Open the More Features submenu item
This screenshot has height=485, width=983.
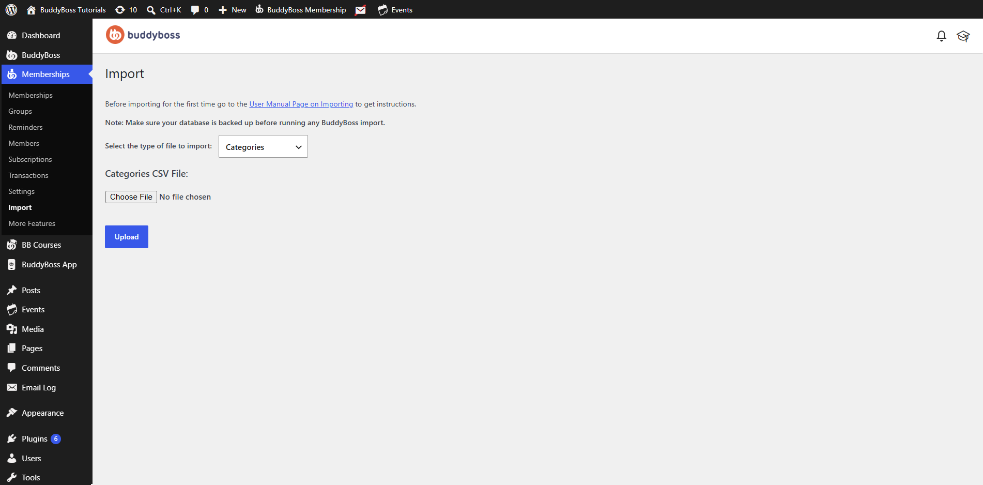[x=32, y=223]
